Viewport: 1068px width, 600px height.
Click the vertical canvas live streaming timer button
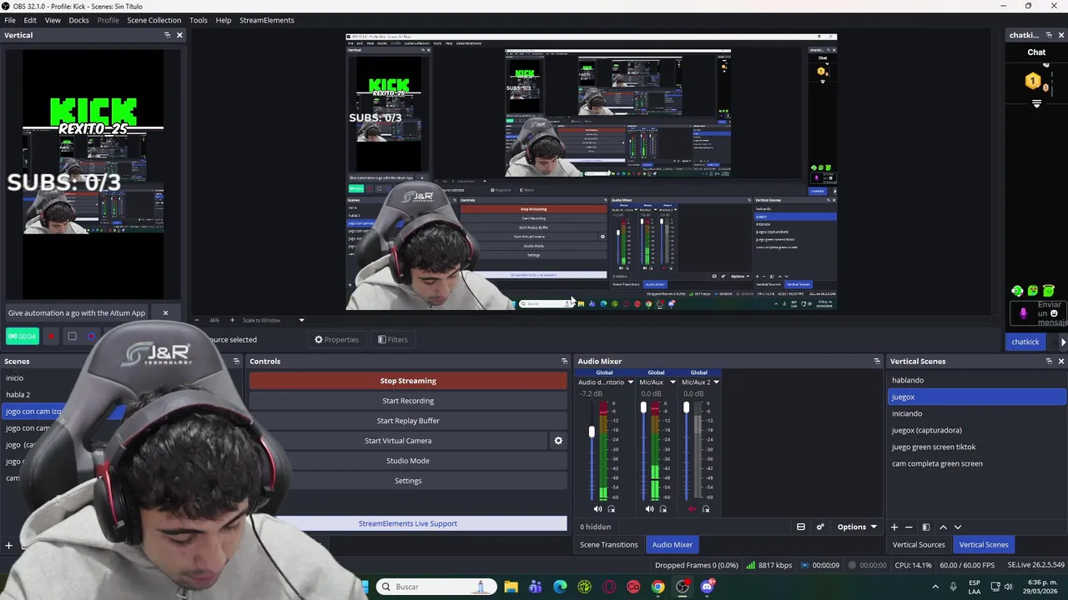(x=23, y=337)
